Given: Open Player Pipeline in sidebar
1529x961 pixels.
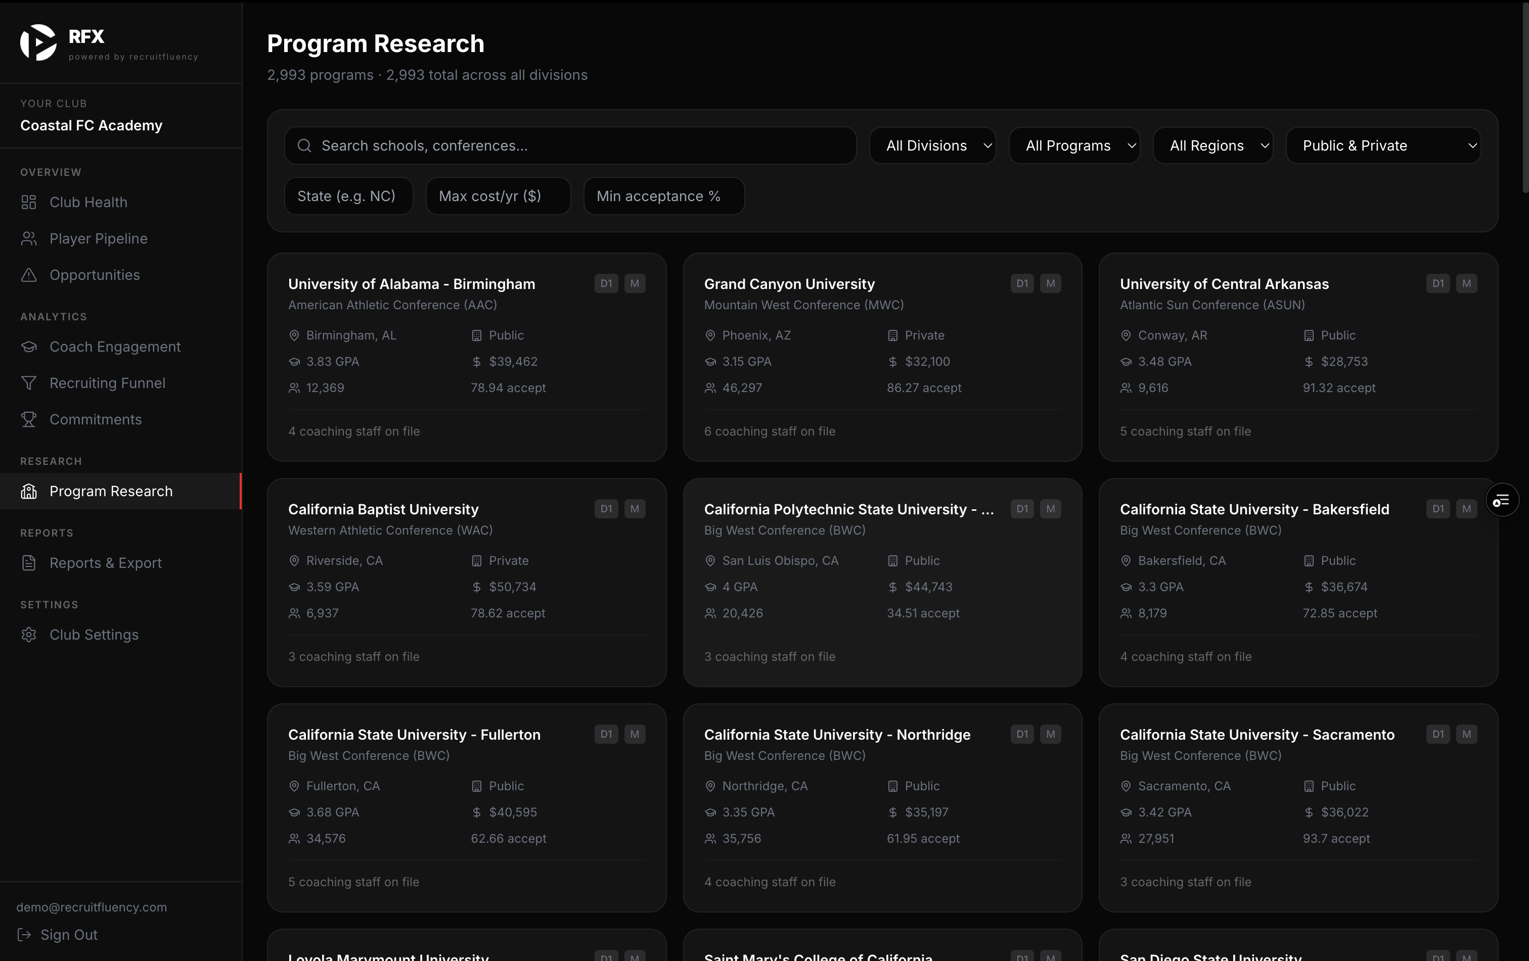Looking at the screenshot, I should point(121,238).
